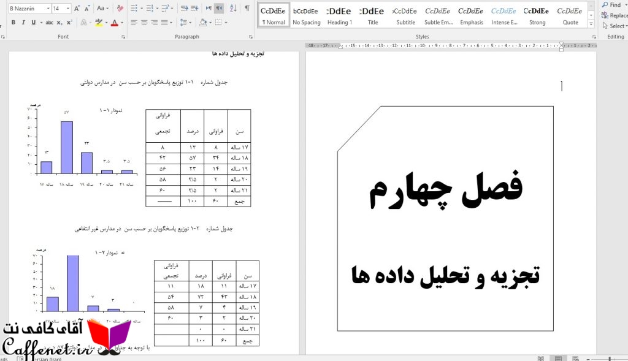Clear all formatting icon
This screenshot has width=628, height=361.
pyautogui.click(x=120, y=8)
